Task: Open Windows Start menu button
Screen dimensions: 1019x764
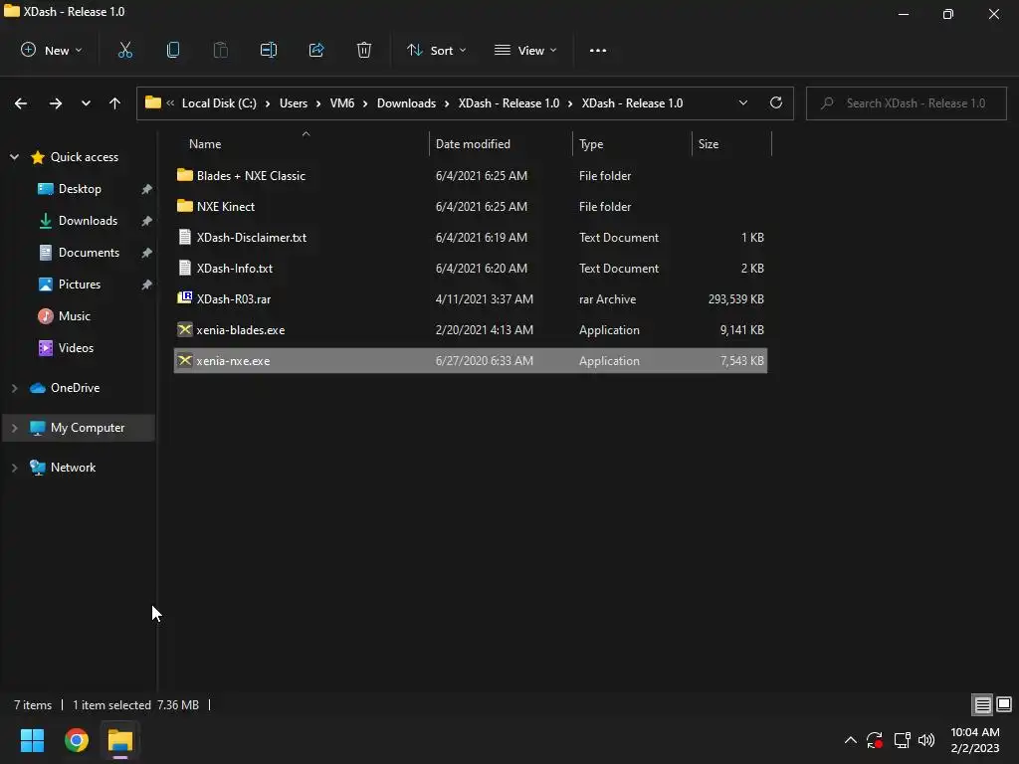Action: (x=32, y=740)
